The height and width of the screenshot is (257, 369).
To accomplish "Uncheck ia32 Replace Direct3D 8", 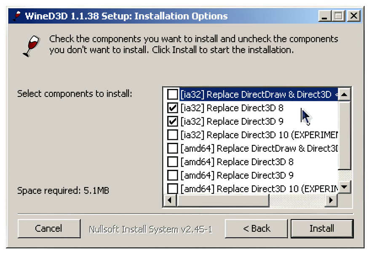I will (172, 108).
